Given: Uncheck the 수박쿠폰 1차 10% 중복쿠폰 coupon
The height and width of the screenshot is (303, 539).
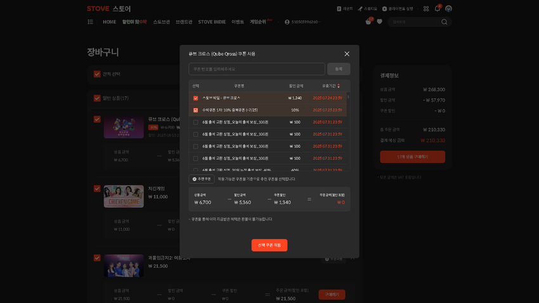Looking at the screenshot, I should (x=195, y=110).
